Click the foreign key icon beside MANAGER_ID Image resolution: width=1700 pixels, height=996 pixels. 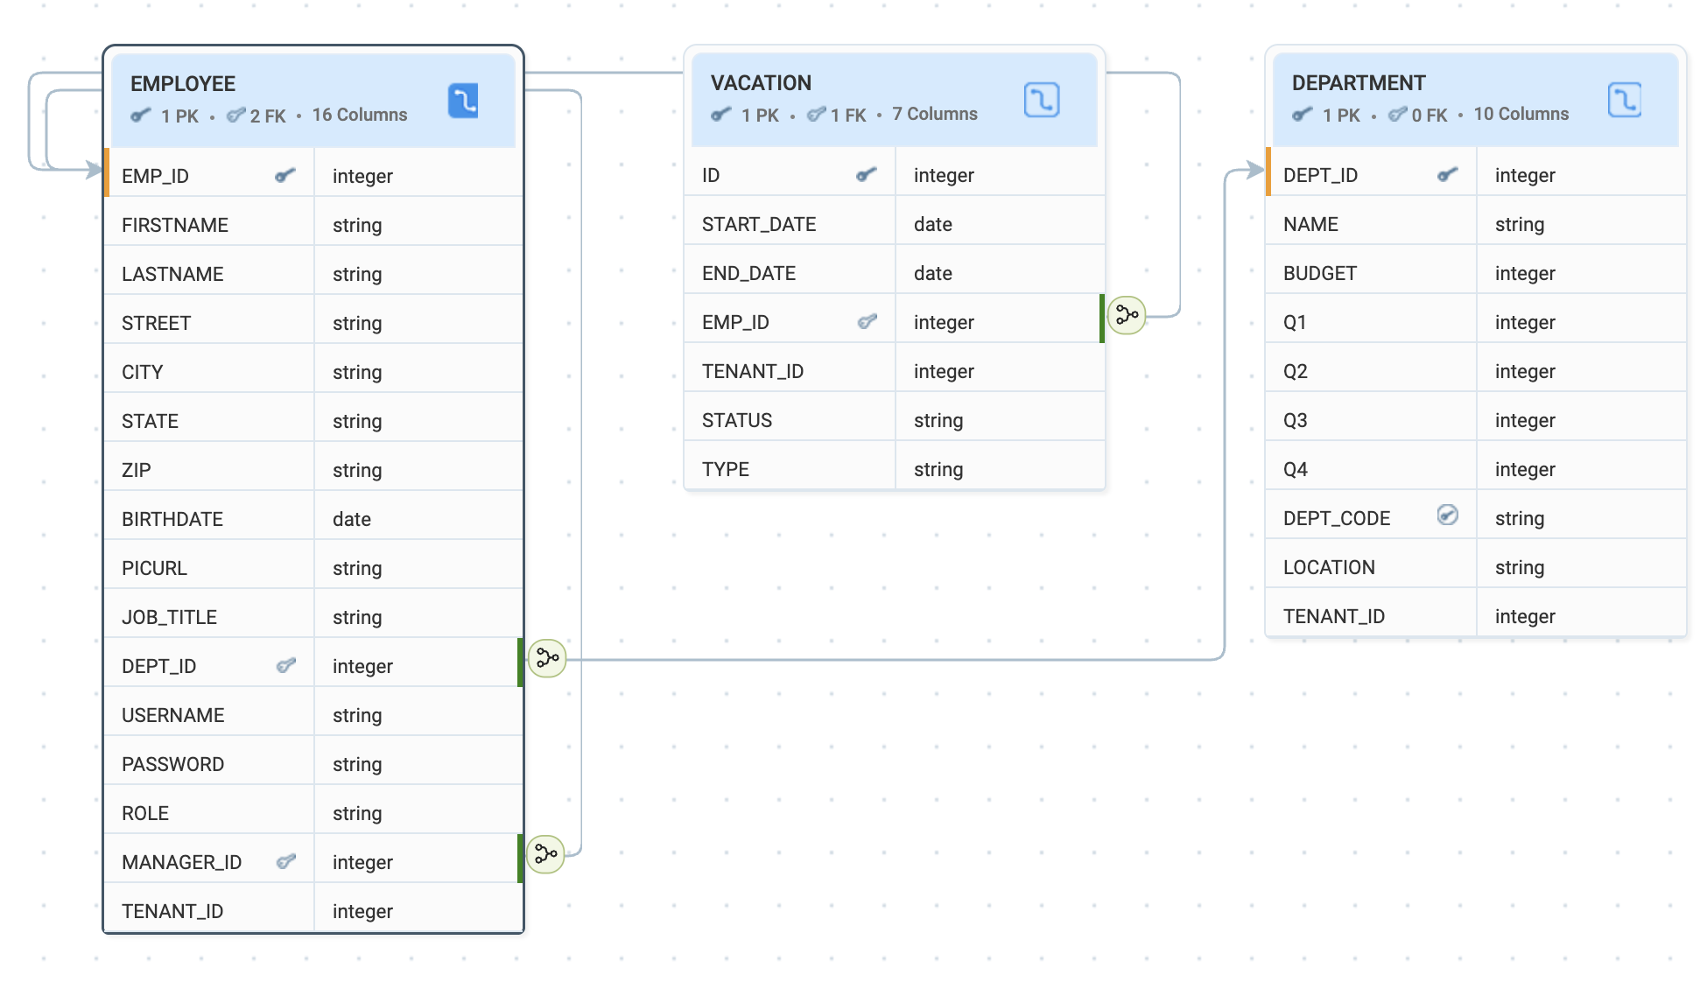286,861
